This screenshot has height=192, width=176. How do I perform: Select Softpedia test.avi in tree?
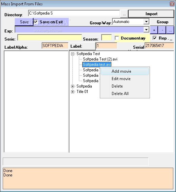click(x=97, y=65)
